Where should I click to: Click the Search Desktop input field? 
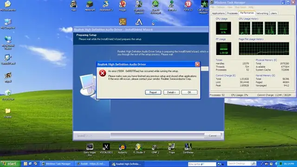click(x=239, y=164)
